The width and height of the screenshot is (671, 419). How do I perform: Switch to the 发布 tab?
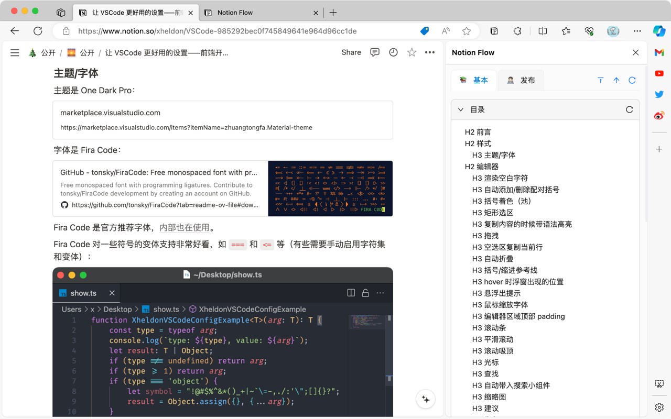point(521,80)
